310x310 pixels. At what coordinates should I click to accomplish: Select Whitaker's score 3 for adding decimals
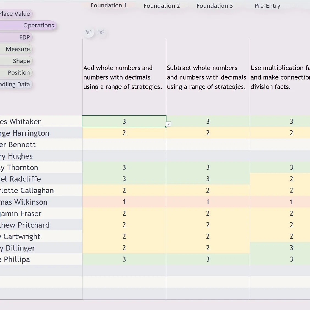pyautogui.click(x=124, y=121)
